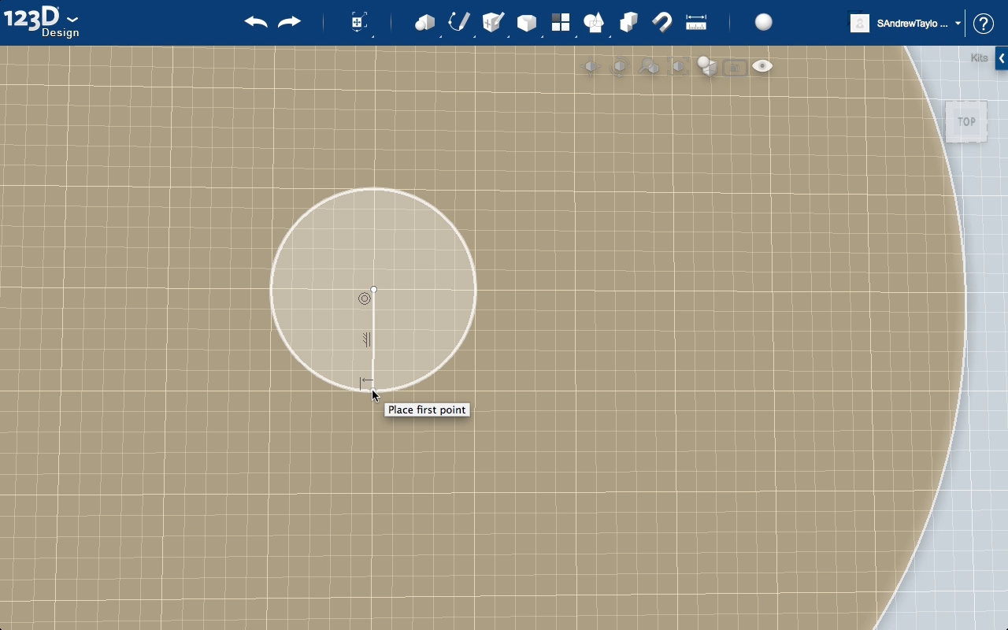Click the circle's center point
The image size is (1008, 630).
click(374, 290)
